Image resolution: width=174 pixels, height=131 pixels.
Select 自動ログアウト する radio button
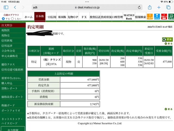click(3, 19)
